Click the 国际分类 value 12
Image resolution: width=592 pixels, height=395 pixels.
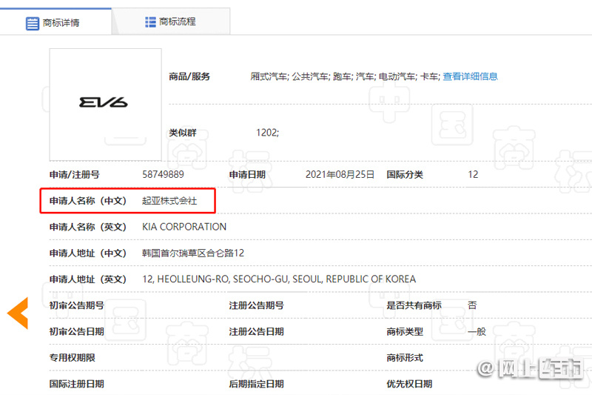(473, 175)
